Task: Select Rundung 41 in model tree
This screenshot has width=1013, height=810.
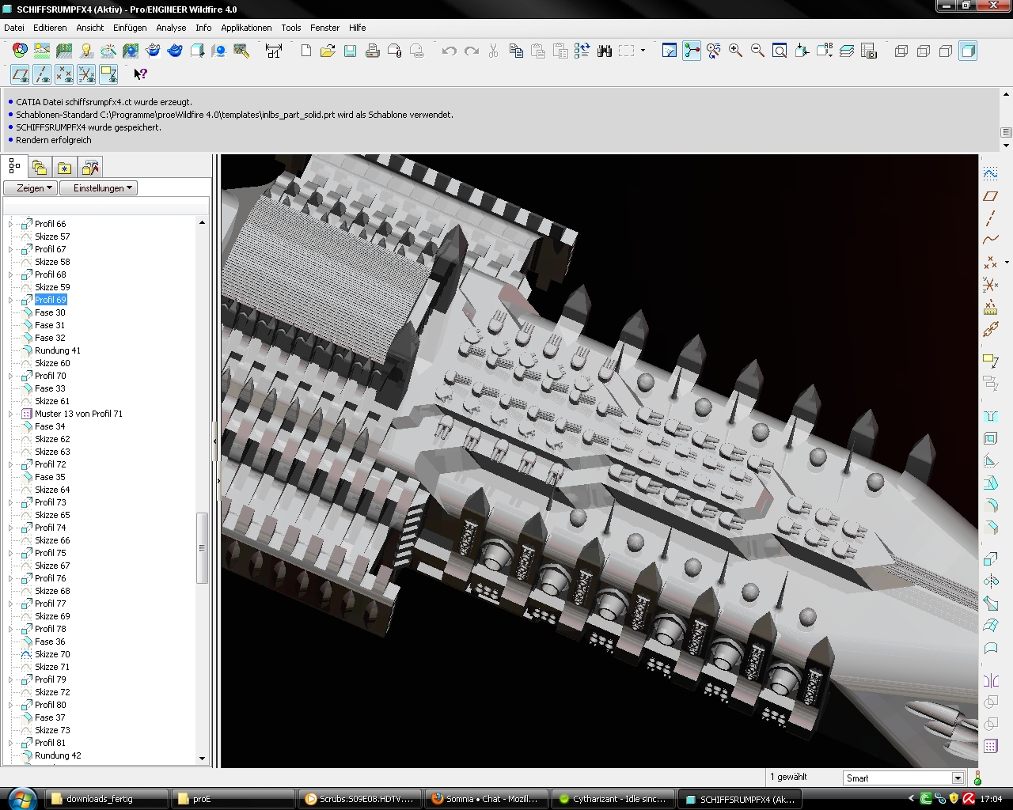Action: point(57,350)
